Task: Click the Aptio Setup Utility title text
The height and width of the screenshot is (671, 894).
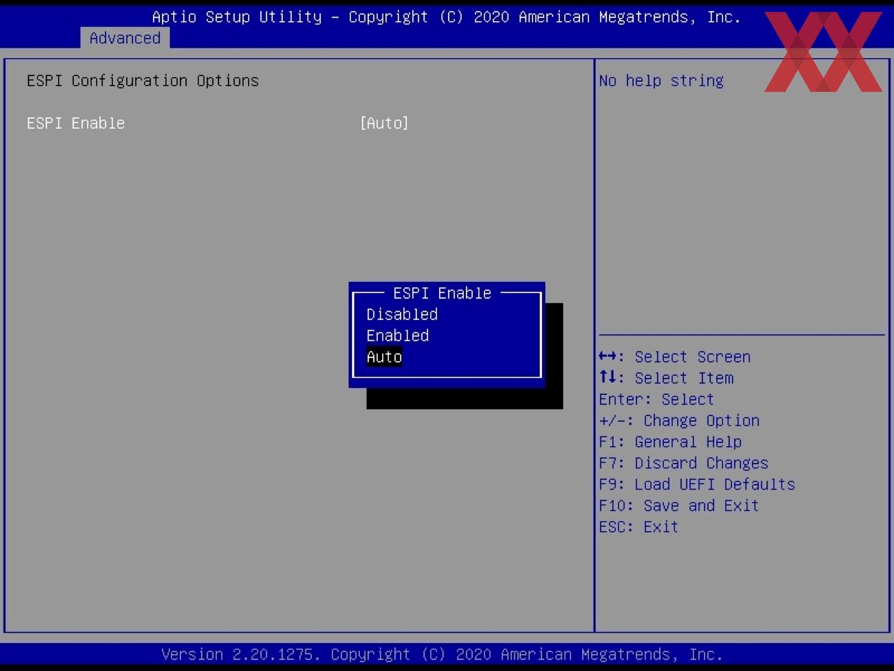Action: pos(446,17)
